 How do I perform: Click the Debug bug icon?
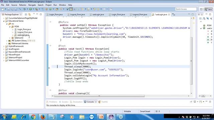tap(24, 9)
